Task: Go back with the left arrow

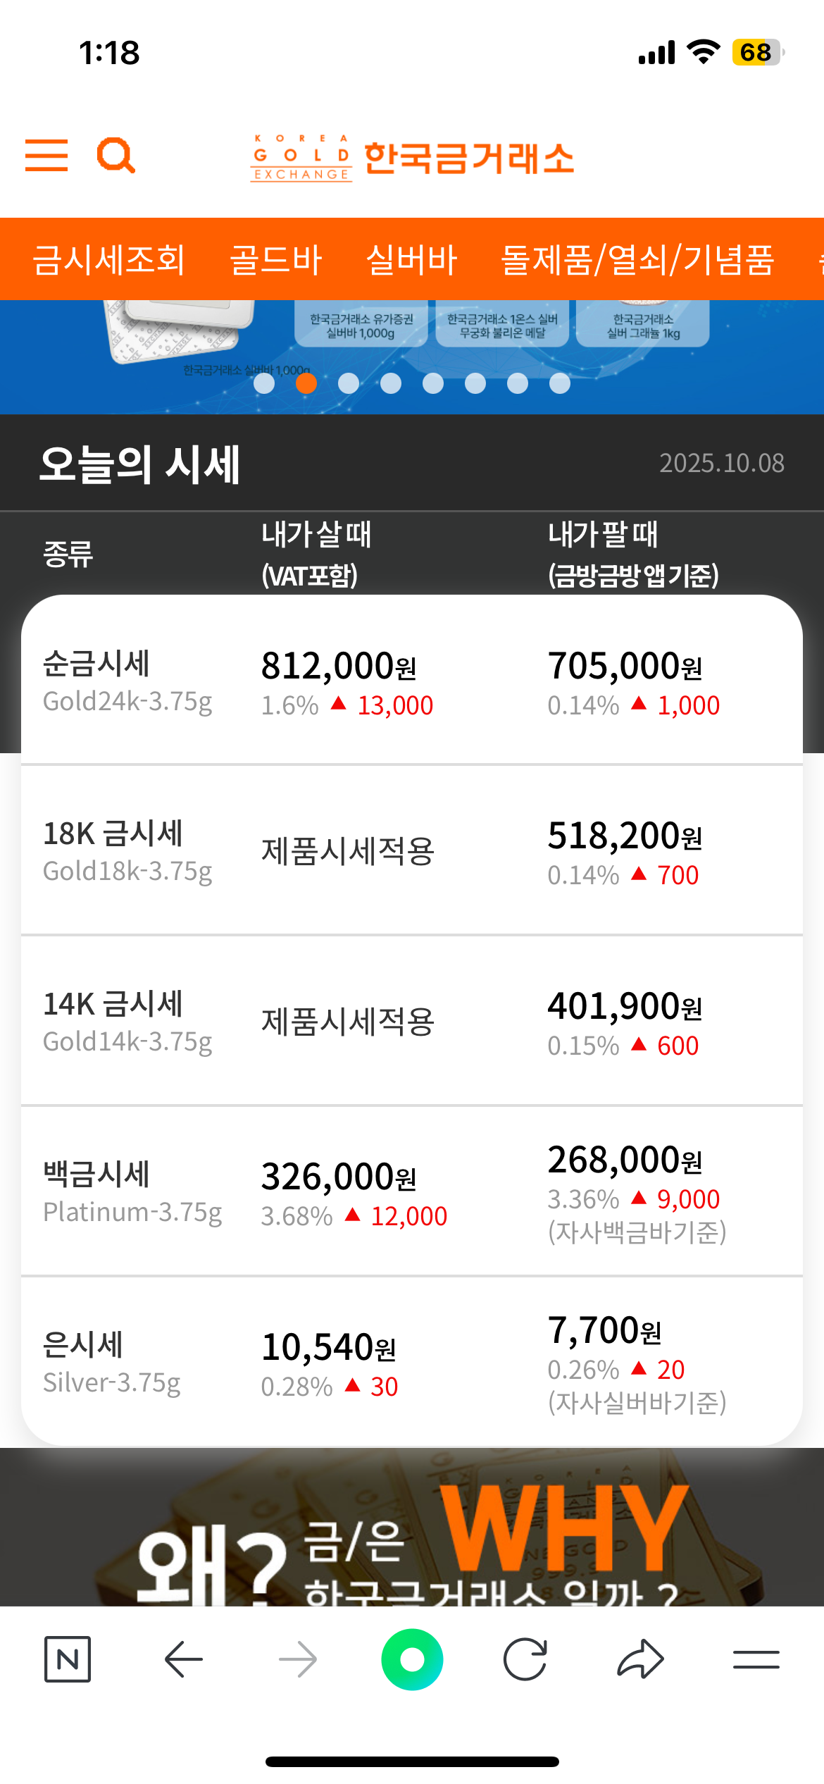Action: tap(183, 1659)
